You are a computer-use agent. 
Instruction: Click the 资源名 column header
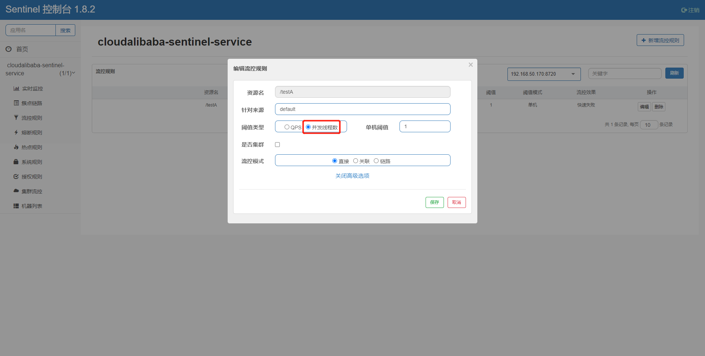click(x=211, y=92)
